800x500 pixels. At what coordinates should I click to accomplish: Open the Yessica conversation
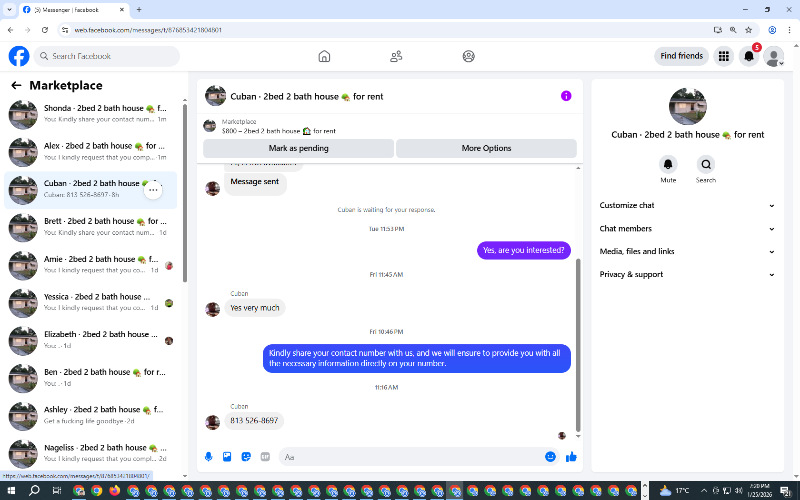pos(90,303)
